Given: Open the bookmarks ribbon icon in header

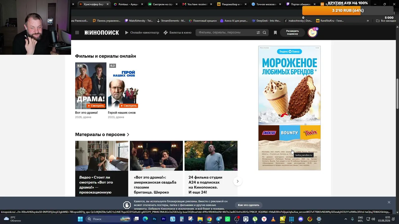Looking at the screenshot, I should pyautogui.click(x=275, y=32).
